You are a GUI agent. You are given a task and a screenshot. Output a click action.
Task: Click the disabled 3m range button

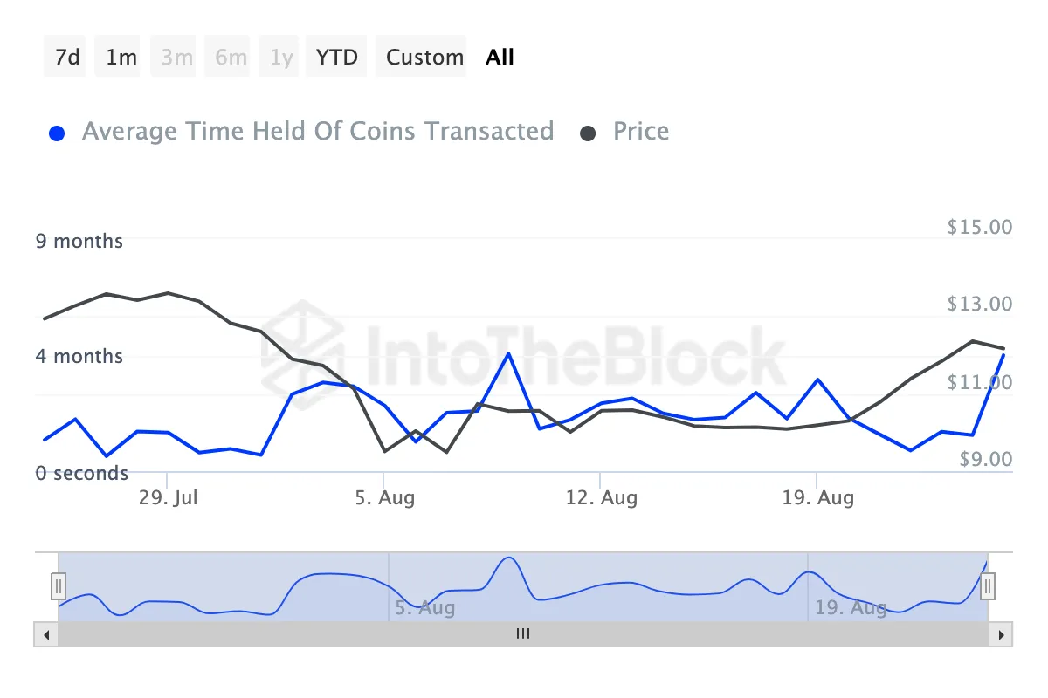pos(176,58)
